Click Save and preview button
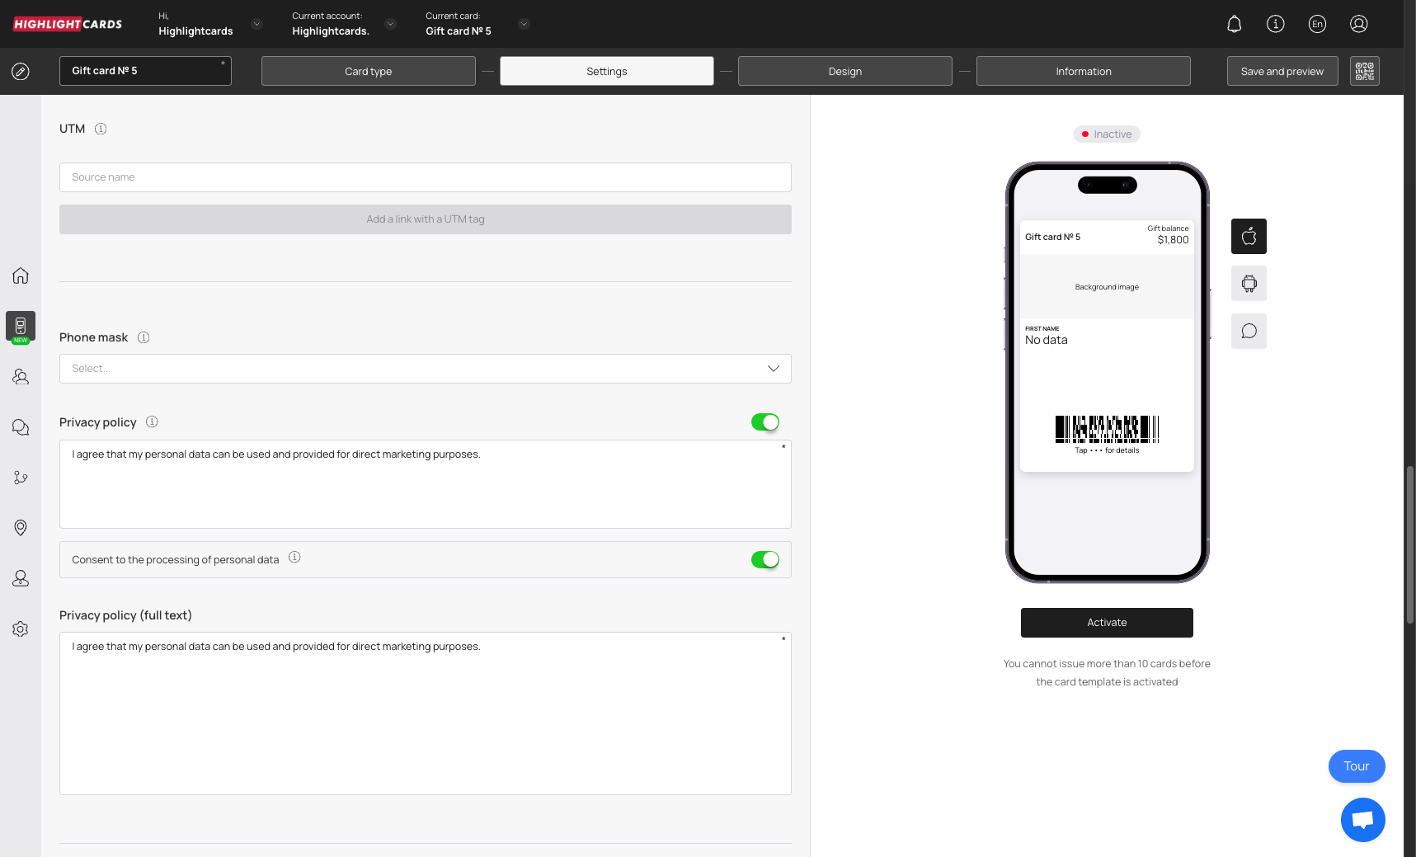Image resolution: width=1416 pixels, height=857 pixels. pyautogui.click(x=1282, y=72)
